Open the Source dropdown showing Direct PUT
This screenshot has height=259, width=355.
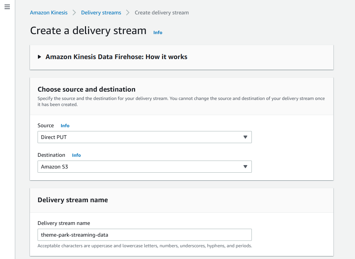(x=145, y=137)
